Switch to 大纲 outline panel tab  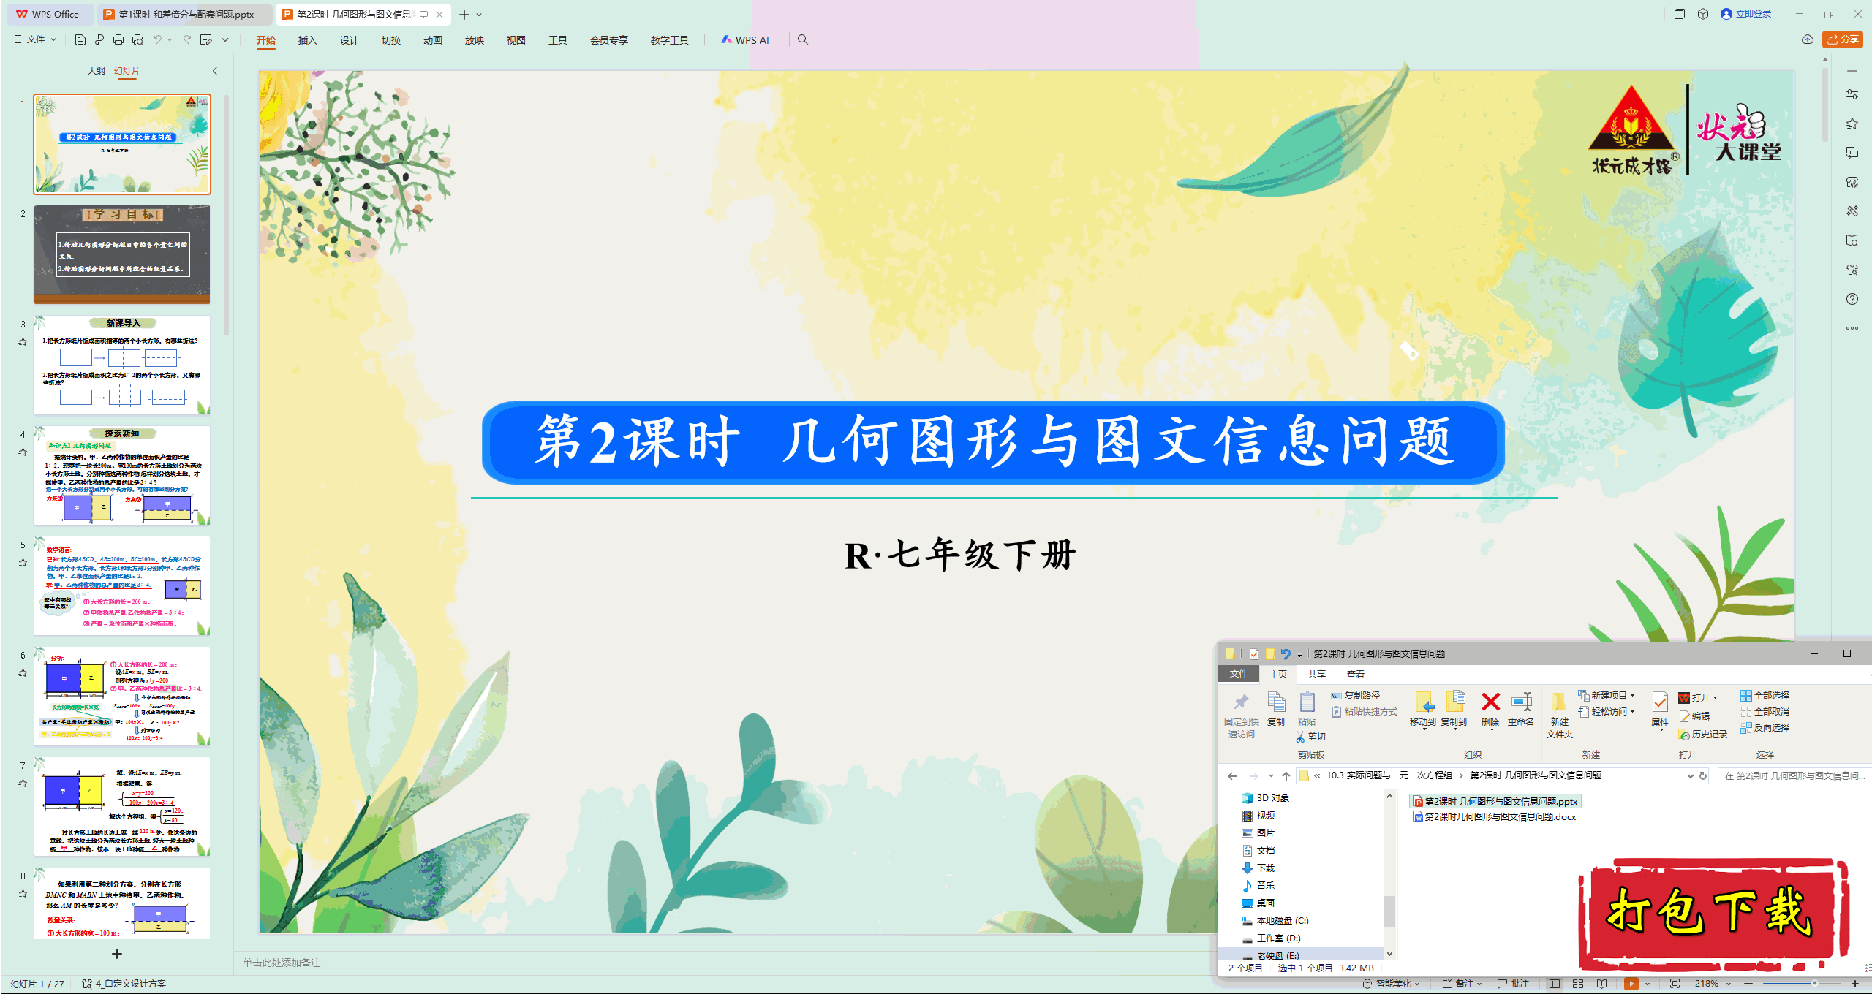click(x=96, y=71)
